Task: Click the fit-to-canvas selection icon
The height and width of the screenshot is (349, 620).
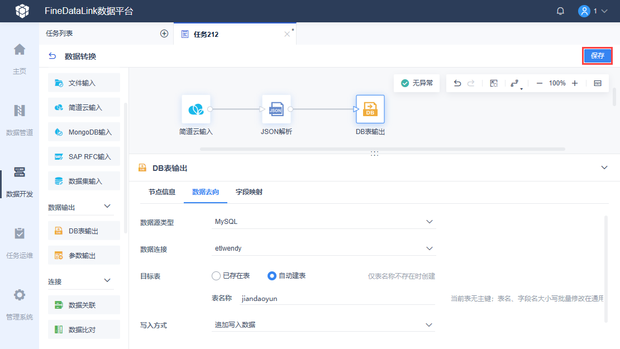Action: (x=494, y=83)
